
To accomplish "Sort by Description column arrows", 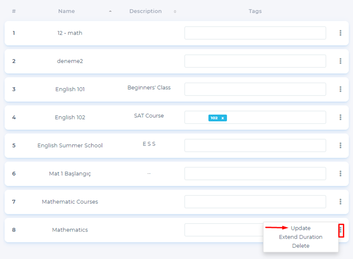I will [x=175, y=12].
